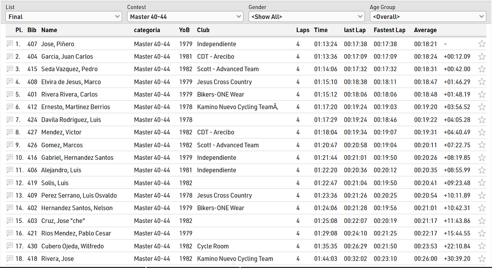Click the comment icon in Rivera, Jose row
492x268 pixels.
pyautogui.click(x=10, y=259)
